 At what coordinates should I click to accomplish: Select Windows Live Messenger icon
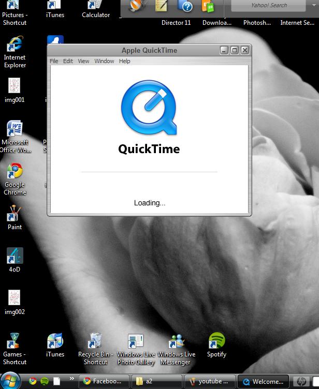click(x=176, y=349)
